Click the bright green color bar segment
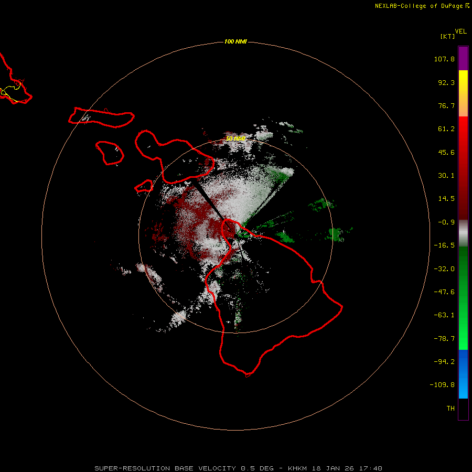 point(463,298)
